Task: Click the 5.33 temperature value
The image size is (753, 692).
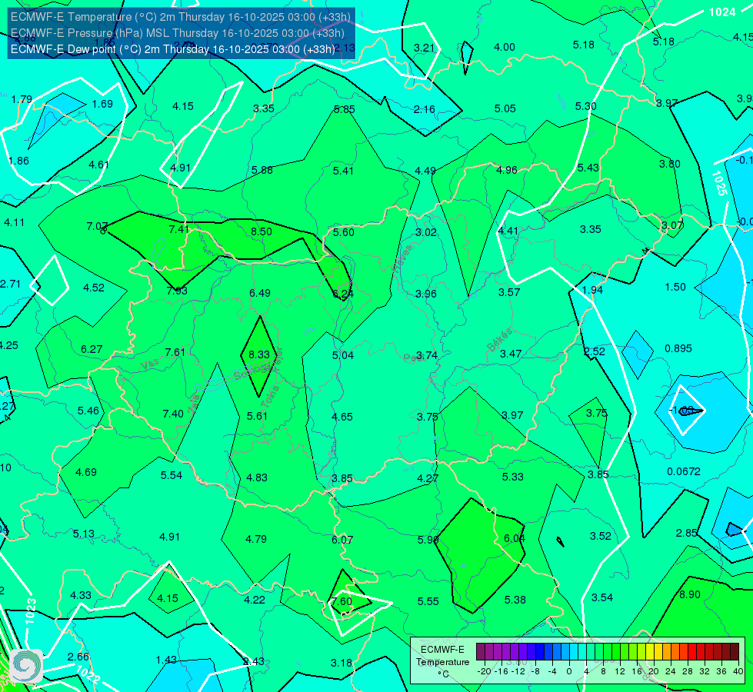Action: tap(512, 477)
